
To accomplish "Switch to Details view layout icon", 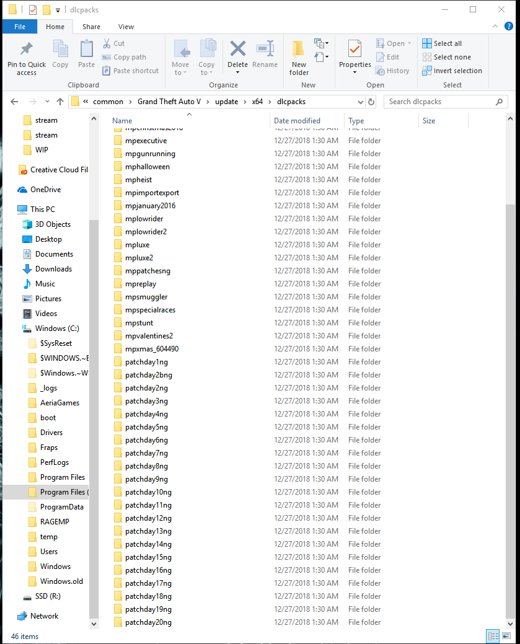I will tap(493, 636).
